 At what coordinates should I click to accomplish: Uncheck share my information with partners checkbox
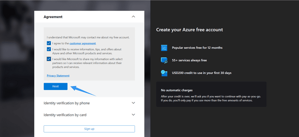pyautogui.click(x=49, y=59)
